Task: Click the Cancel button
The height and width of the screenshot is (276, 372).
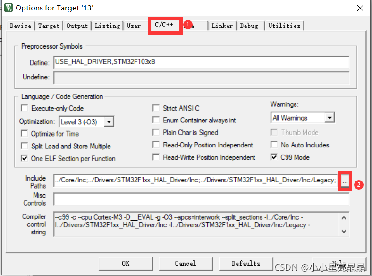Action: (186, 263)
